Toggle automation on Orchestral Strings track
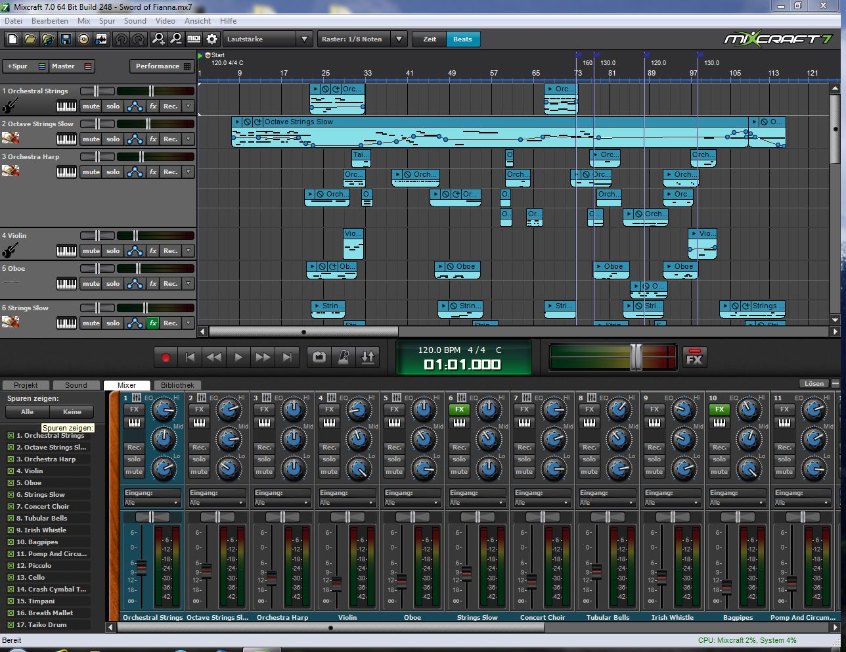 click(135, 106)
